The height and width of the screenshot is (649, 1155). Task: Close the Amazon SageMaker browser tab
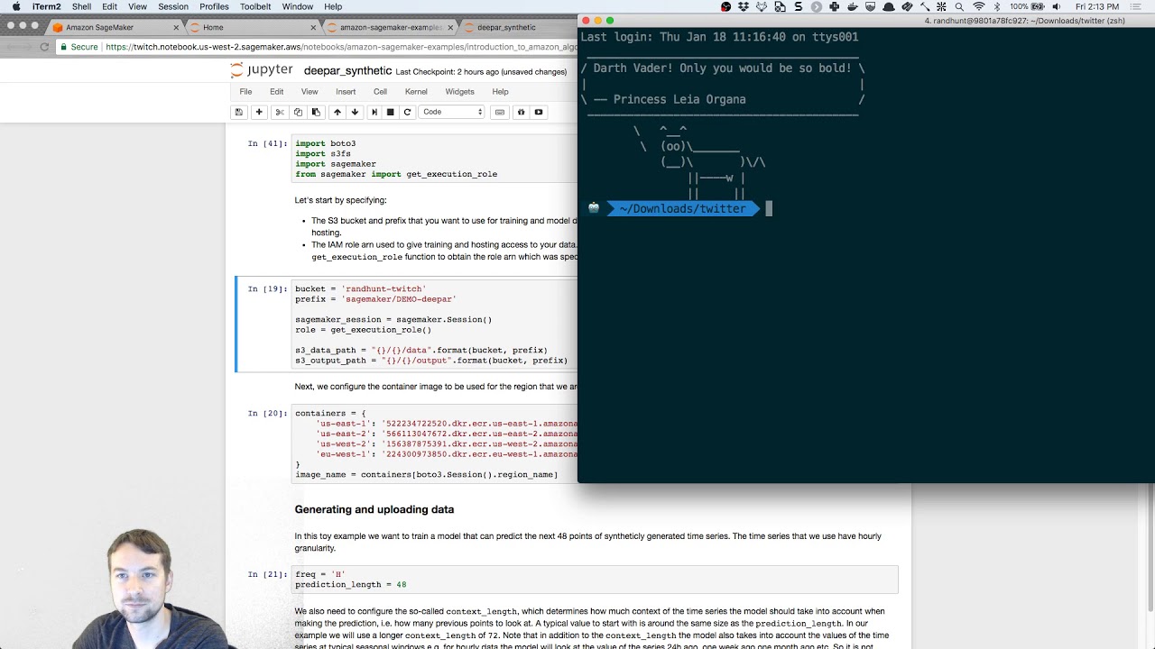(x=176, y=27)
